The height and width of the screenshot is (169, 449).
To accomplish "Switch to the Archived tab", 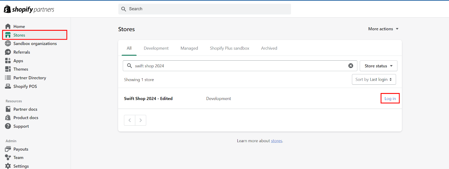I will point(269,48).
